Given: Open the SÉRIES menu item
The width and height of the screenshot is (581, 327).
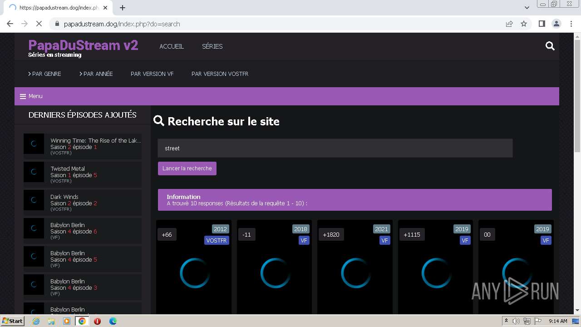Looking at the screenshot, I should tap(212, 46).
